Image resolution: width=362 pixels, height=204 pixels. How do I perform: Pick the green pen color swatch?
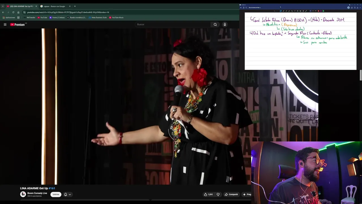323,11
